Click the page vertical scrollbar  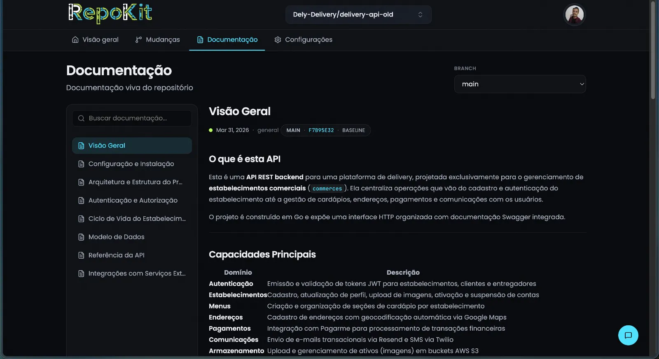click(x=653, y=50)
